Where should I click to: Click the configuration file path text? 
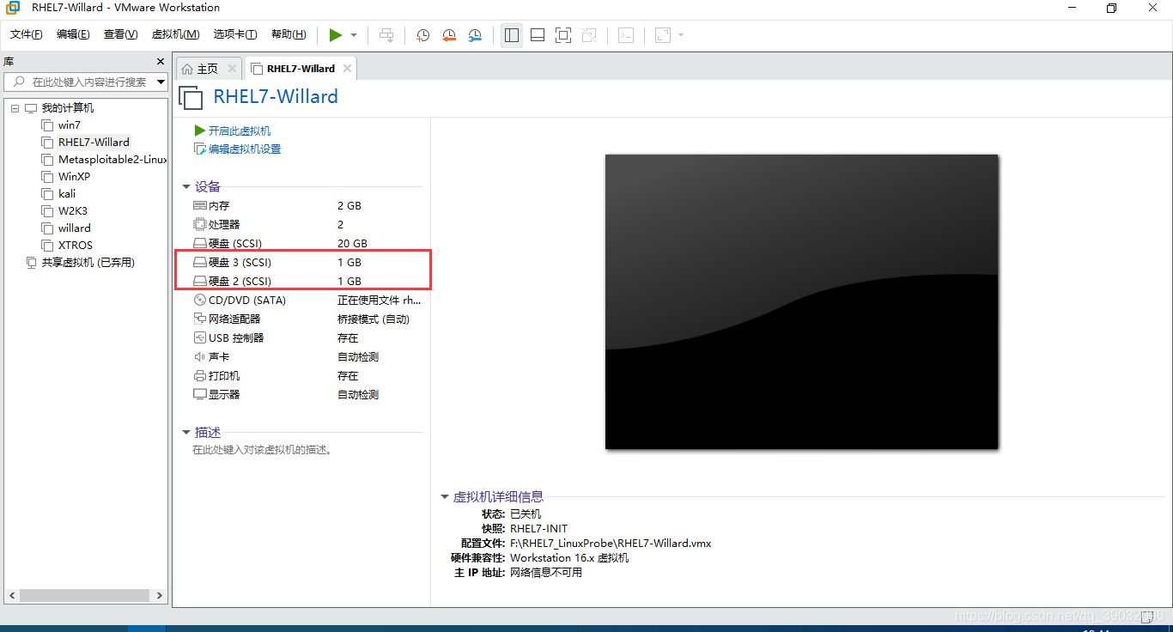[611, 544]
